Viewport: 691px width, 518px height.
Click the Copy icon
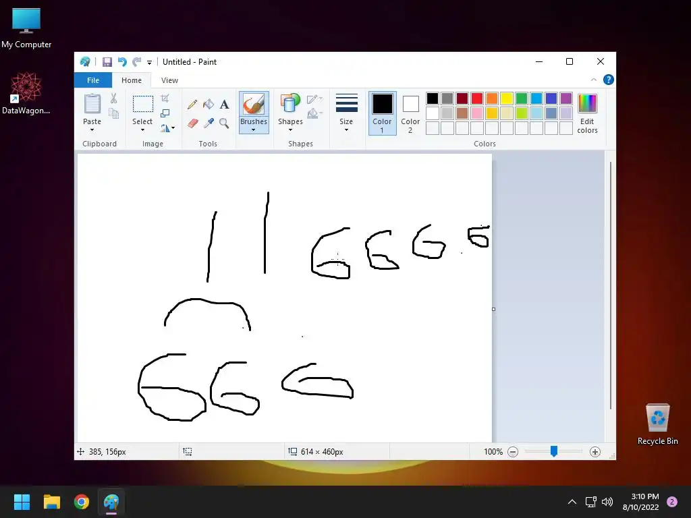coord(113,113)
